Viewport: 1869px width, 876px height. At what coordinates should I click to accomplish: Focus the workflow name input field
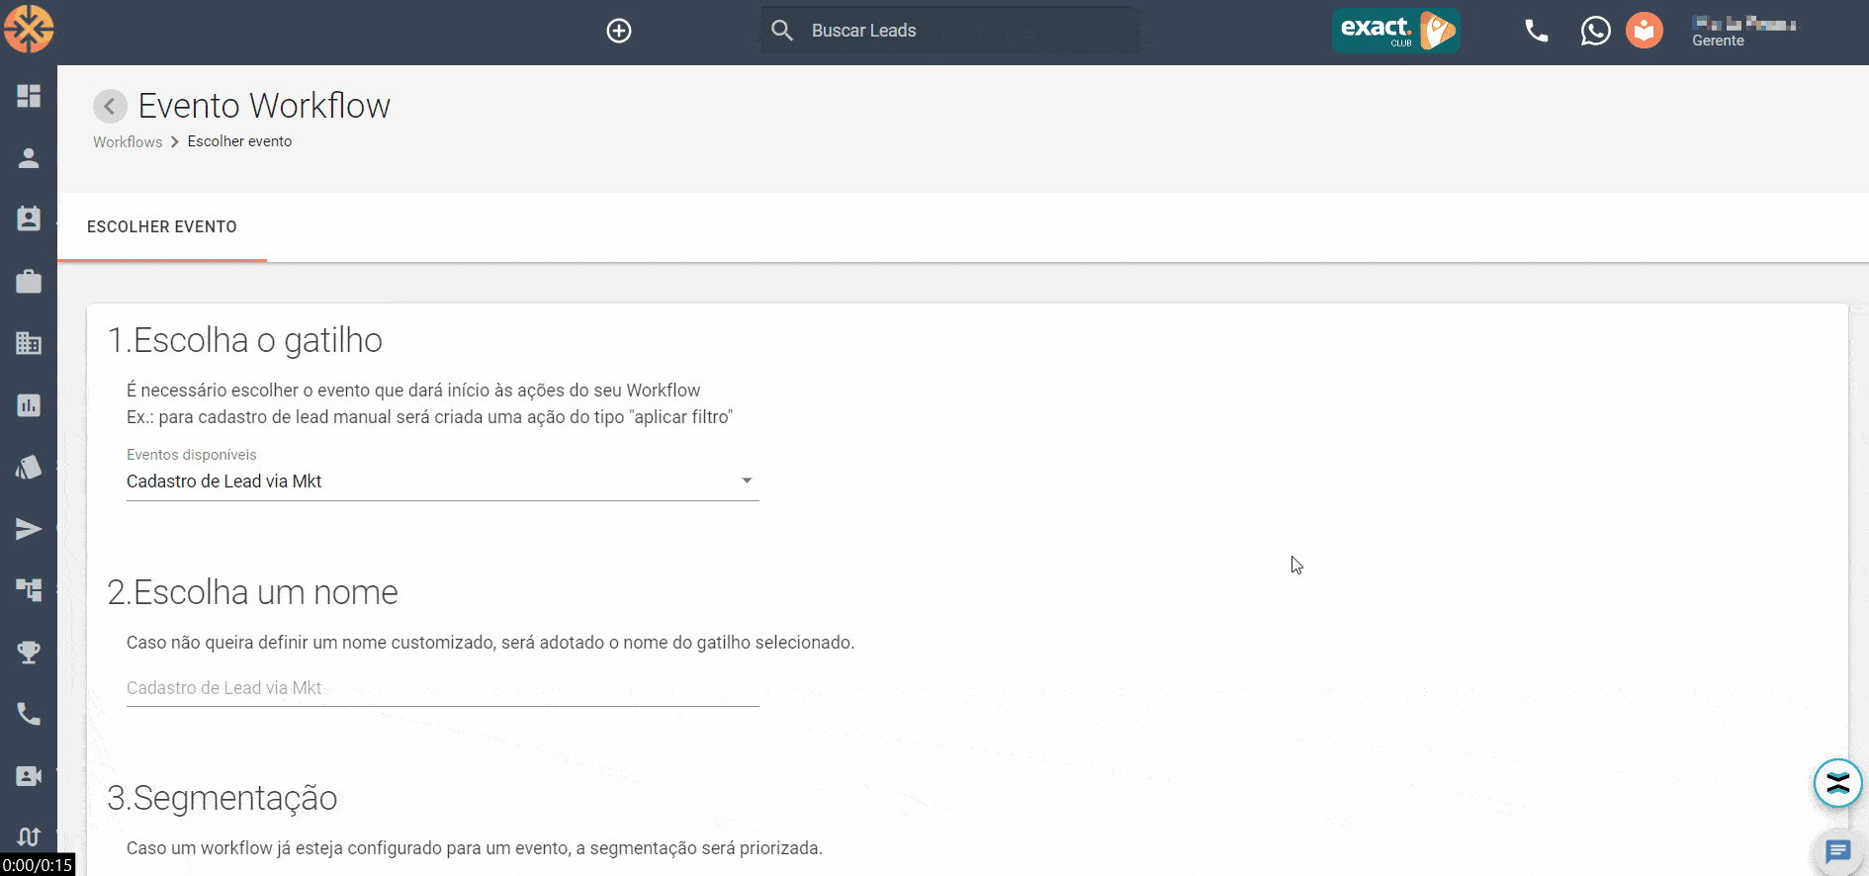pos(442,688)
